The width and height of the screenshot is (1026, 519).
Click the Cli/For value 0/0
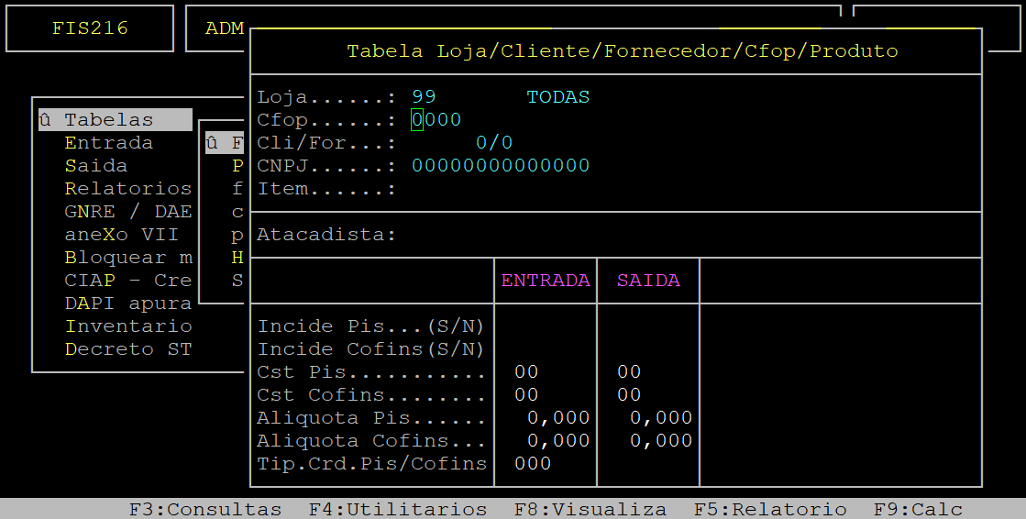(494, 143)
